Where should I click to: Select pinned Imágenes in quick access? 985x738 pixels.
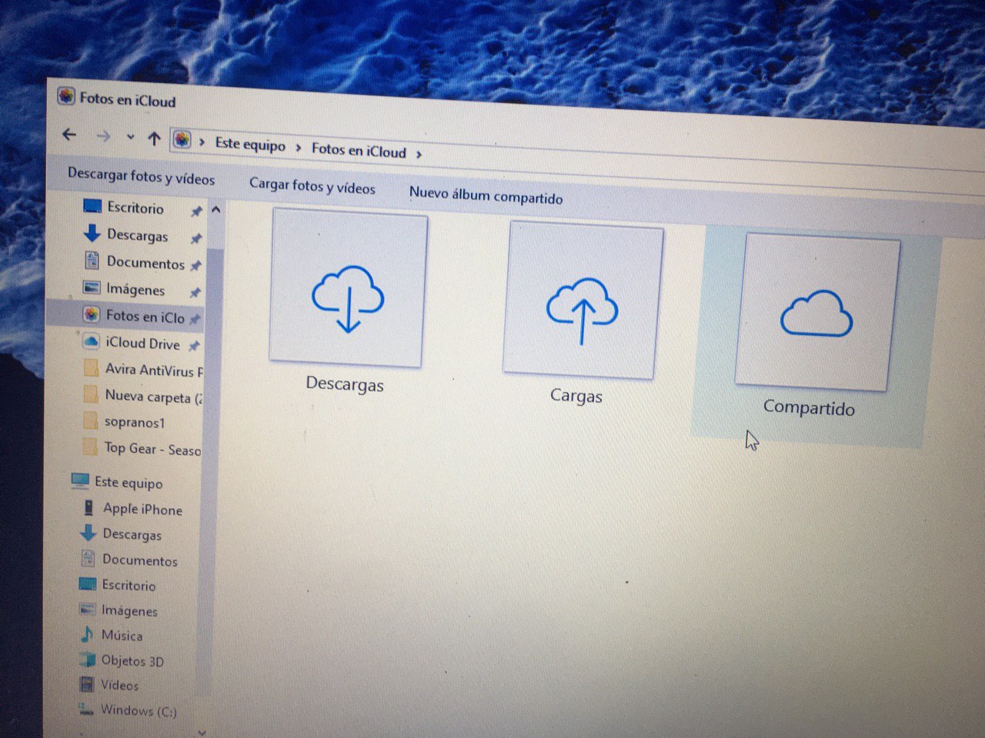136,290
